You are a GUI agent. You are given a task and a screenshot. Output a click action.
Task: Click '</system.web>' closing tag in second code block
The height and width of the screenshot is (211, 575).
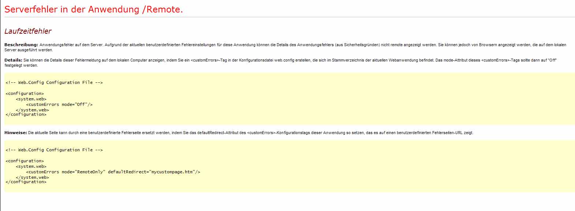32,177
